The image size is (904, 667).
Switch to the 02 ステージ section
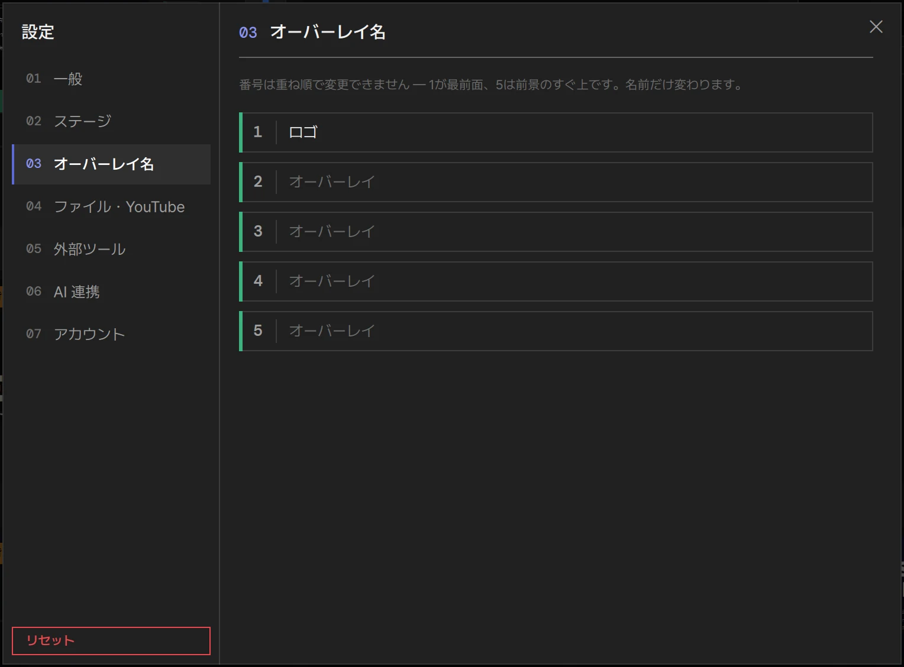(x=111, y=121)
